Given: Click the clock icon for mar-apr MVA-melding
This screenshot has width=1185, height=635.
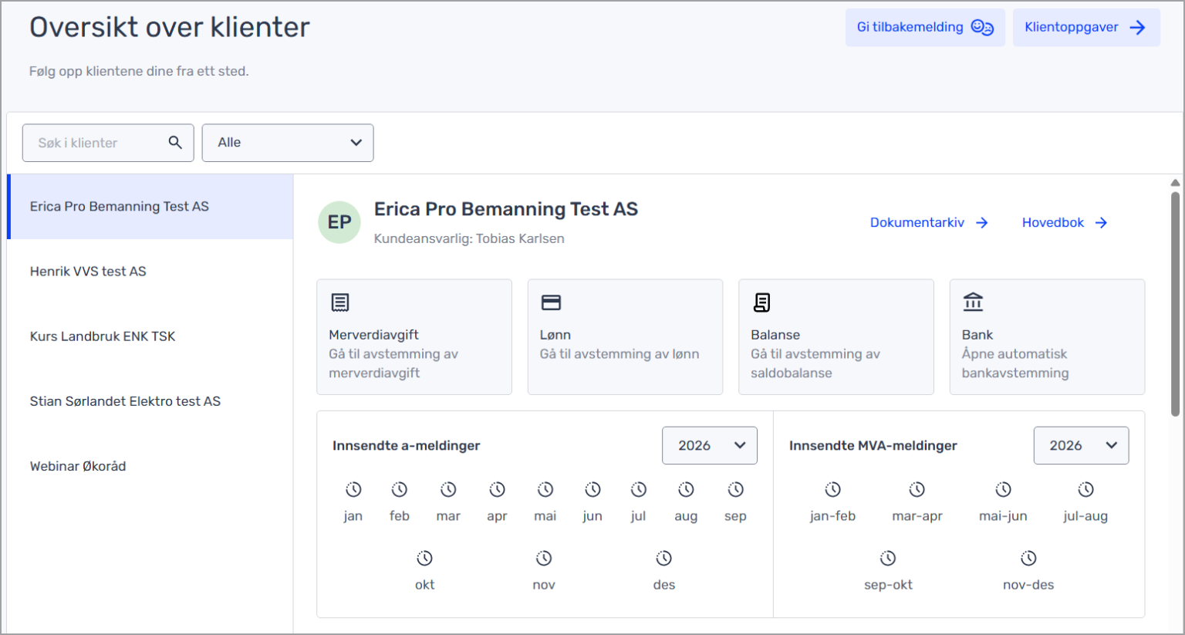Looking at the screenshot, I should click(x=917, y=490).
